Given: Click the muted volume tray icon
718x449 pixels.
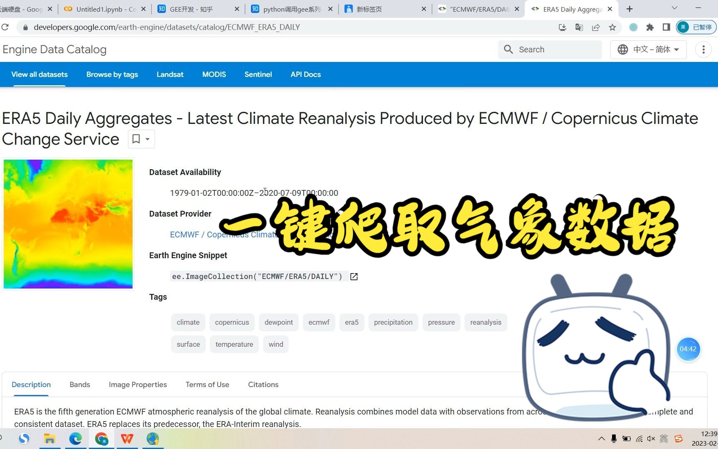Looking at the screenshot, I should tap(651, 439).
